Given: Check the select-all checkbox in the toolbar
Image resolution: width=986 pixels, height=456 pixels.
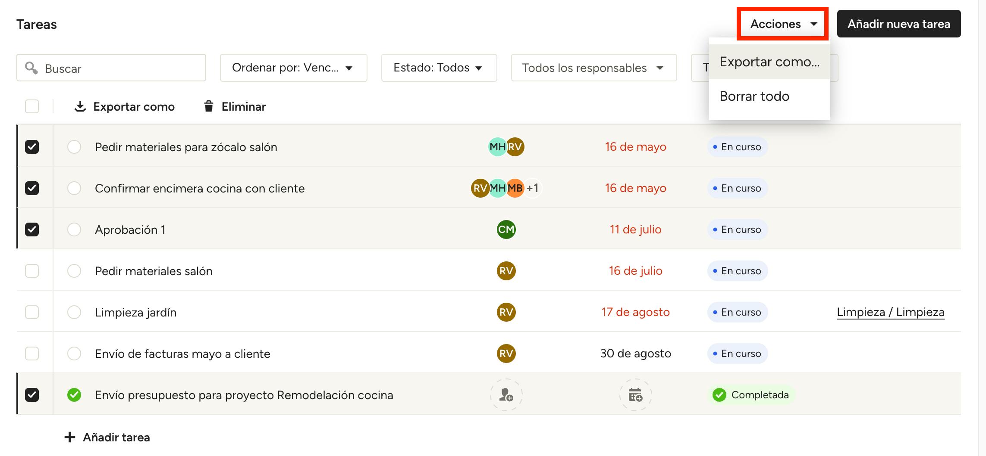Looking at the screenshot, I should 32,106.
